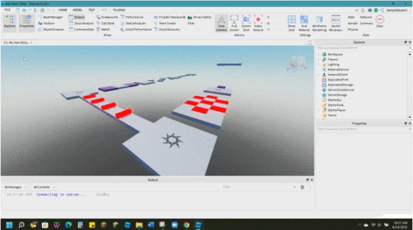
Task: Open the Object Browser
Action: pos(51,29)
